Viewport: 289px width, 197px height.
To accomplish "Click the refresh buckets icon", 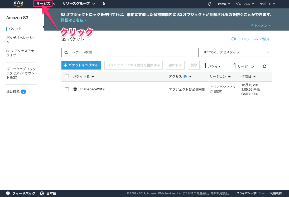I will click(x=264, y=66).
